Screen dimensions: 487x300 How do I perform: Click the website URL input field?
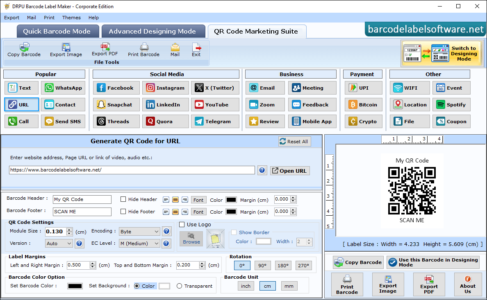(x=132, y=170)
